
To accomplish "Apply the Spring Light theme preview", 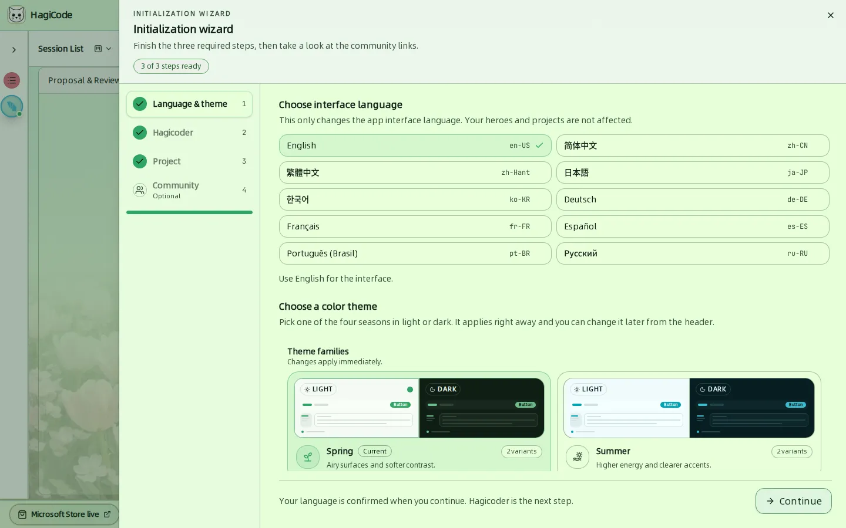I will click(x=357, y=408).
